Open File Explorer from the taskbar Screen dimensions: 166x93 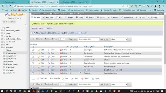pyautogui.click(x=24, y=91)
